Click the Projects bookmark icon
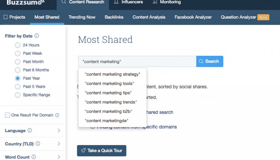Screen dimensions: 280x160 point(6,17)
